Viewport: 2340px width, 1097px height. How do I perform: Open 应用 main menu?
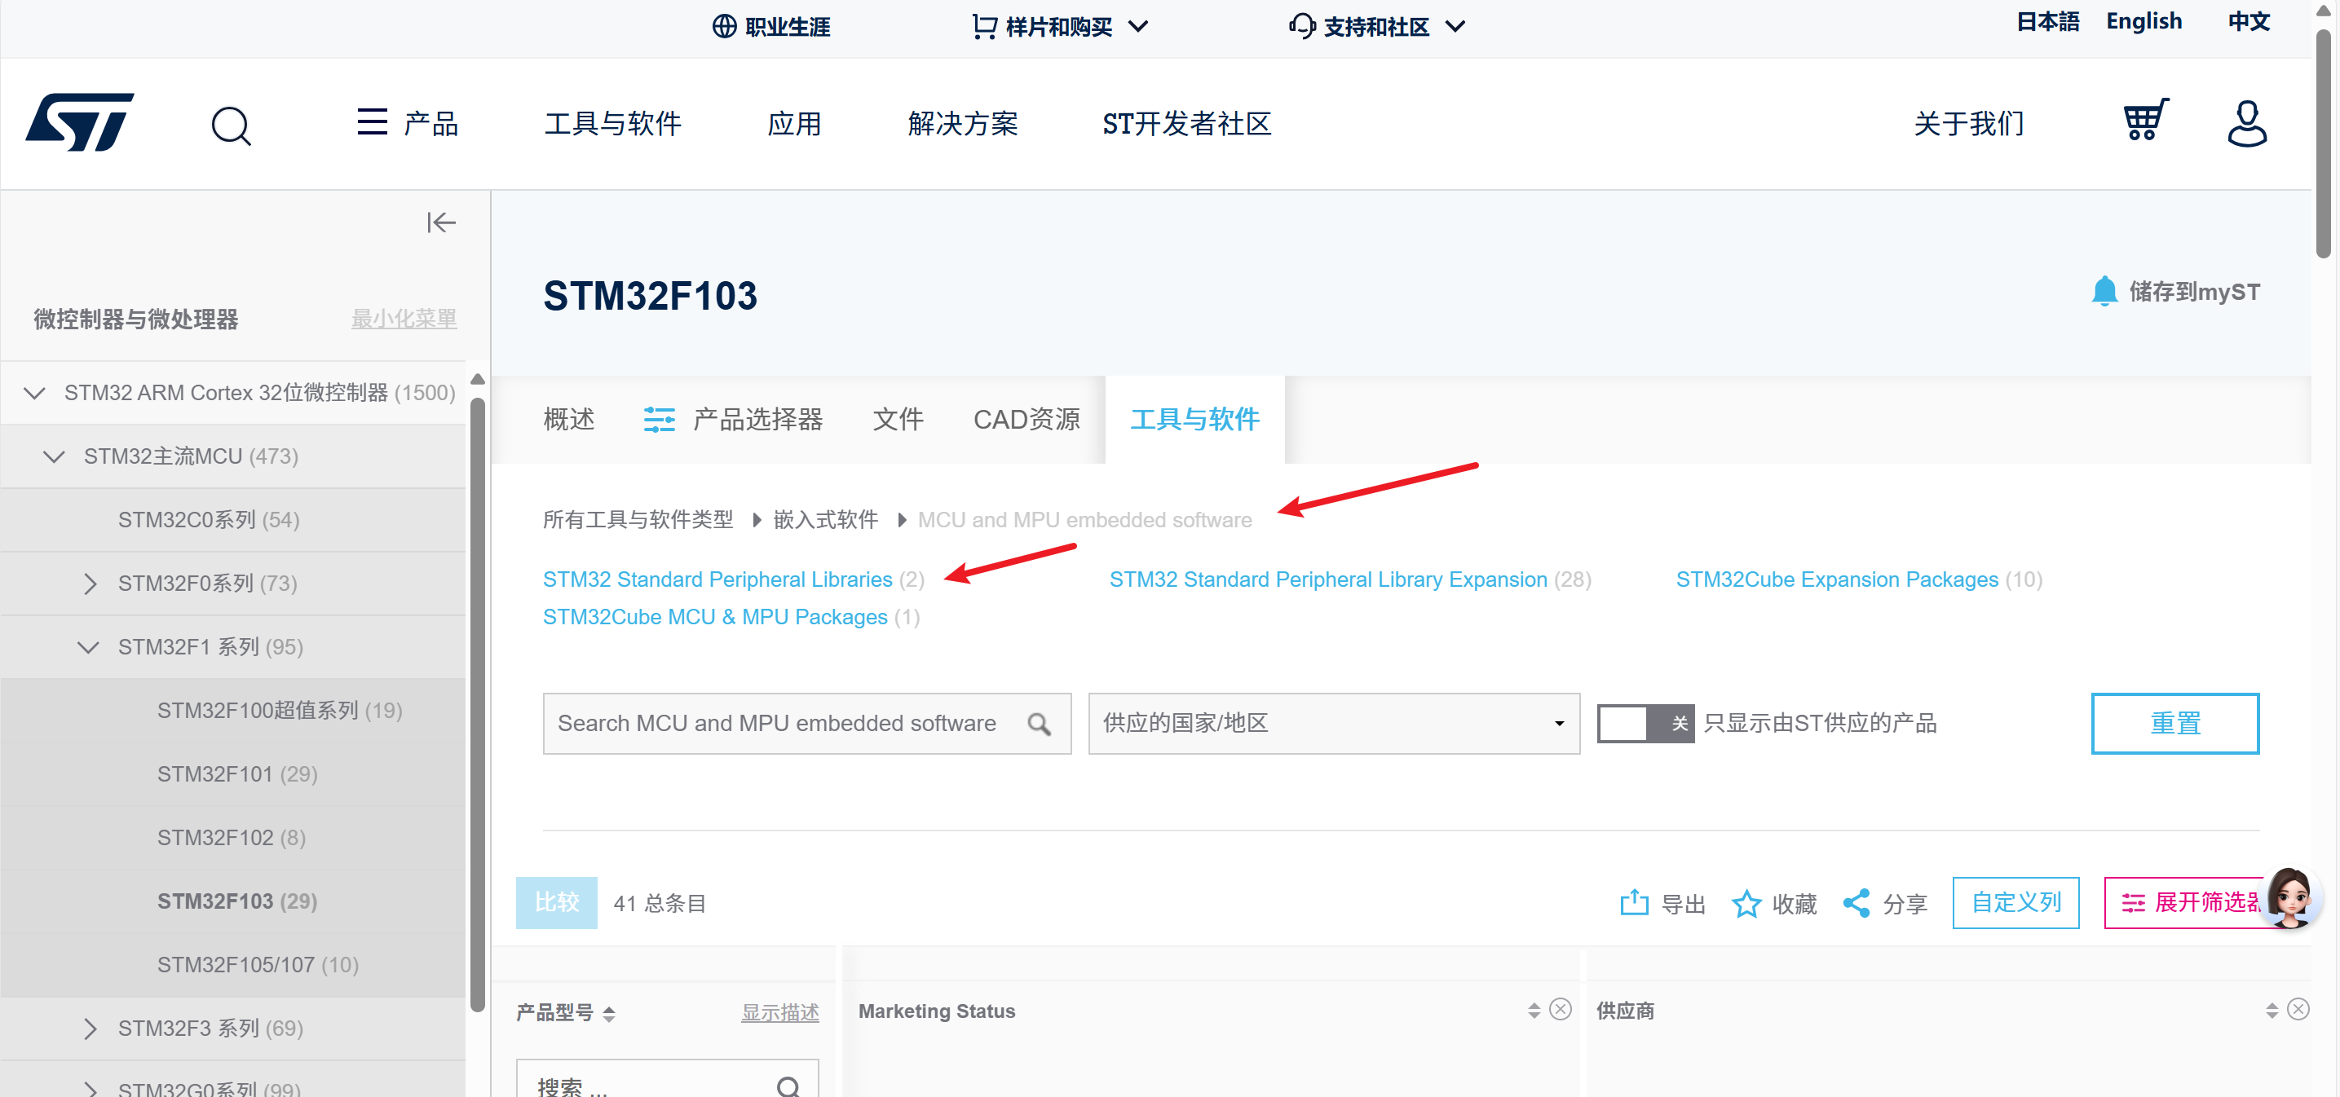coord(795,122)
